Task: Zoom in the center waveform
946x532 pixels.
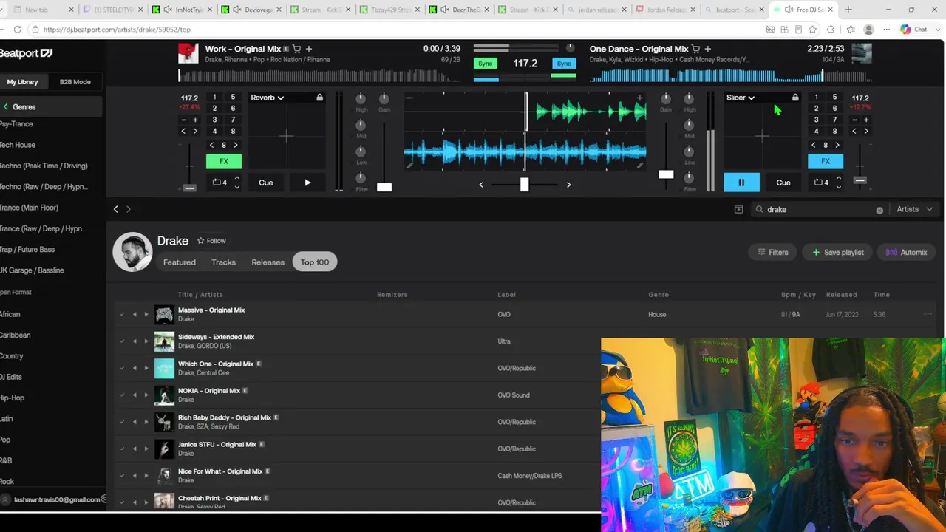Action: pos(639,98)
